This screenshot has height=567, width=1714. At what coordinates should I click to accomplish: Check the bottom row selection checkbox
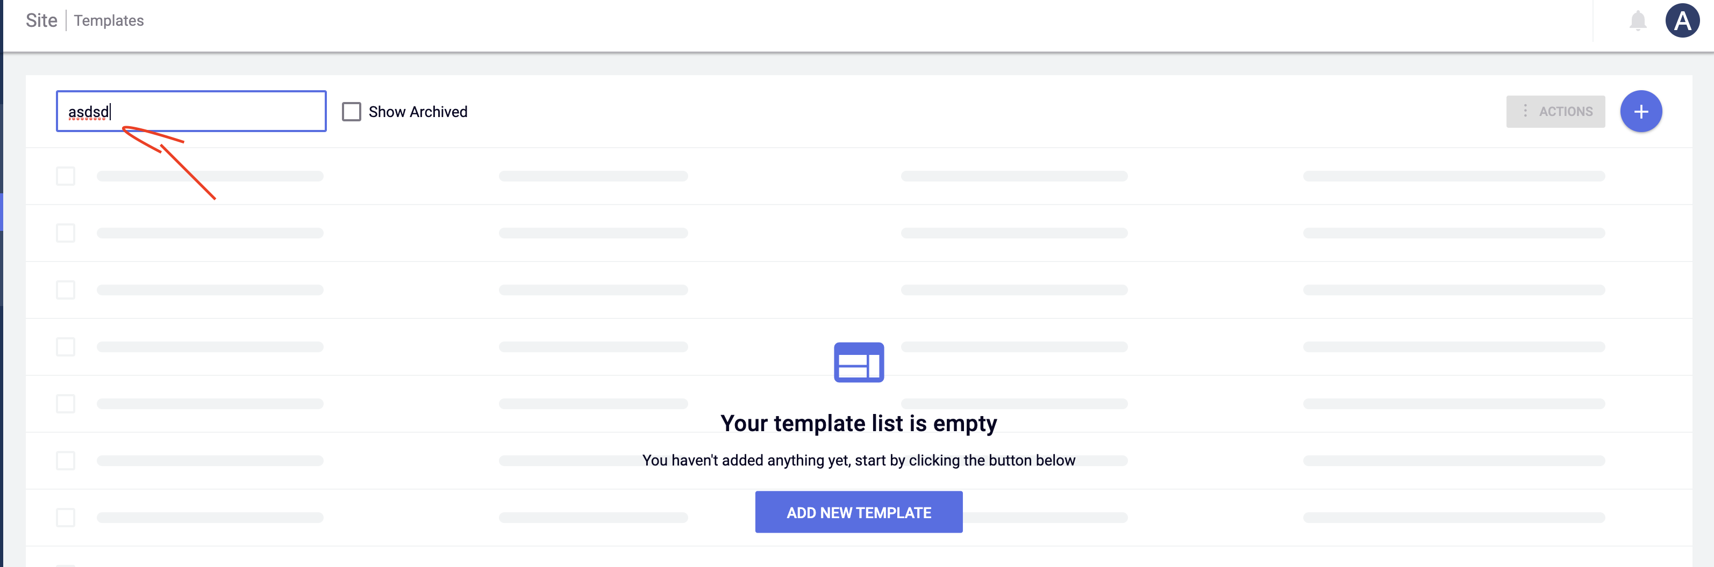(x=65, y=517)
